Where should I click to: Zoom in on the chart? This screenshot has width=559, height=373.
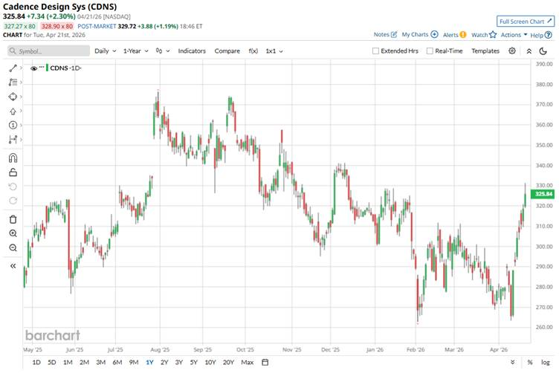click(x=13, y=233)
